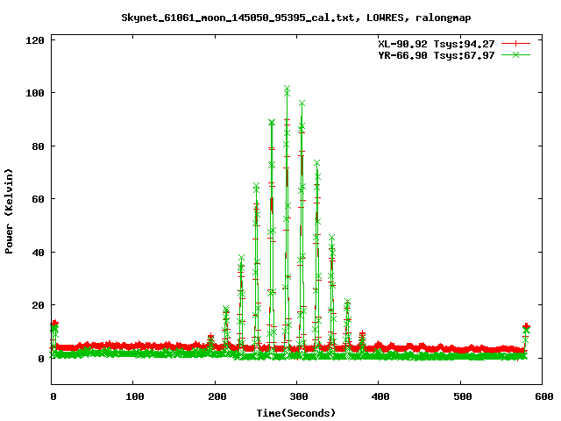Click the y-axis tick label 40
The height and width of the screenshot is (421, 561).
(39, 252)
